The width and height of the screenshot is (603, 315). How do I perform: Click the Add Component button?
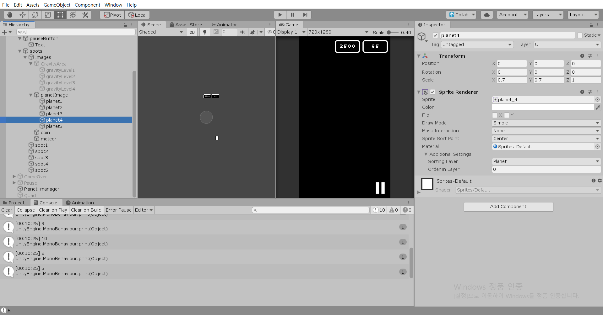pyautogui.click(x=508, y=207)
